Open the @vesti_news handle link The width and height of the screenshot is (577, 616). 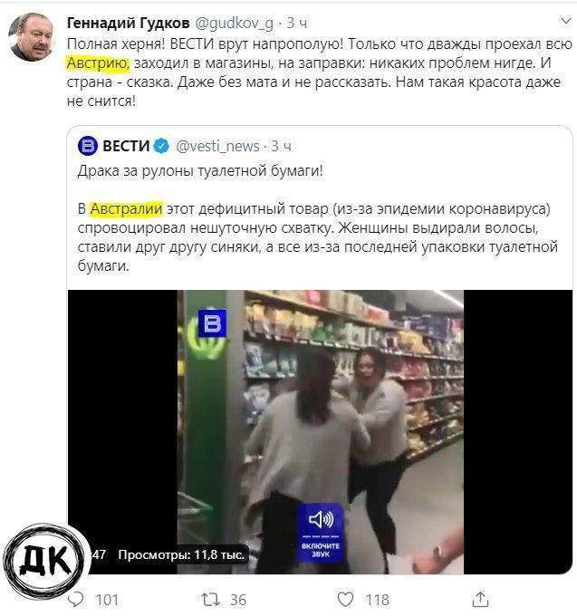[x=217, y=146]
